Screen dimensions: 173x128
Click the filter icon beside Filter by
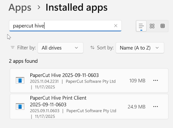(13, 47)
